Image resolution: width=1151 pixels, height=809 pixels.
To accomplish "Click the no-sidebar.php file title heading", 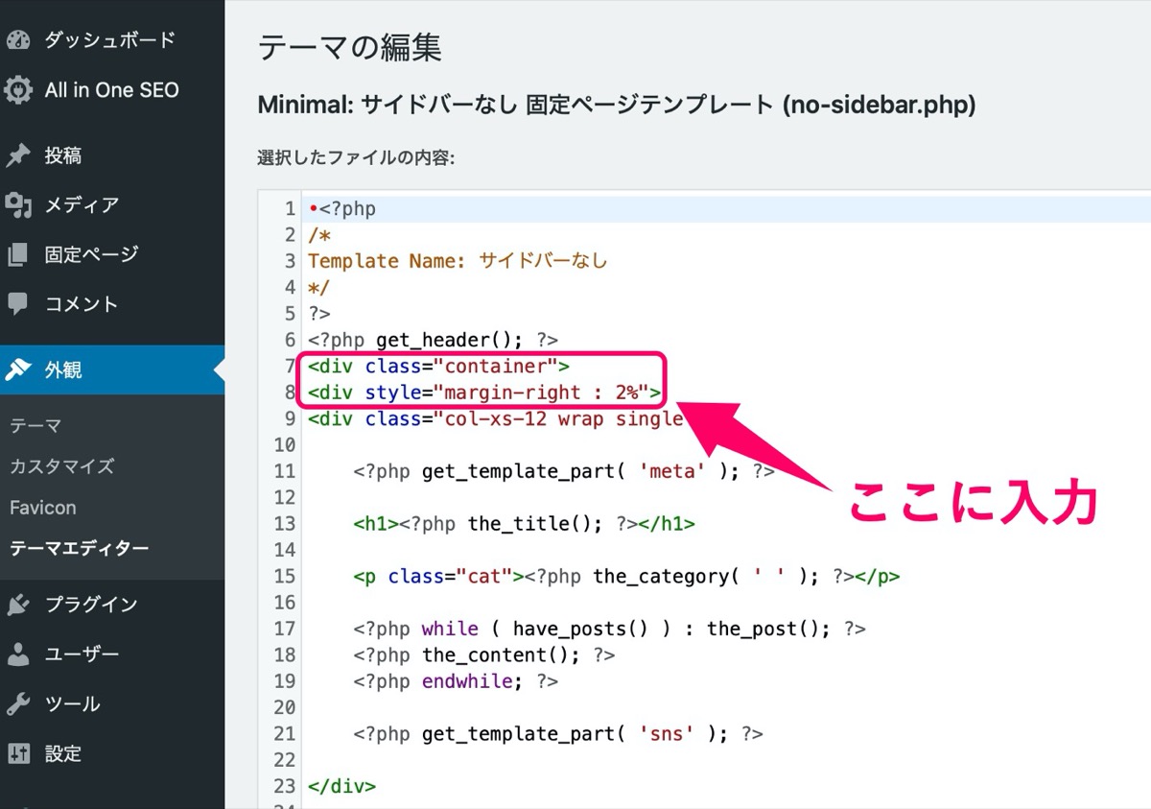I will [x=617, y=105].
